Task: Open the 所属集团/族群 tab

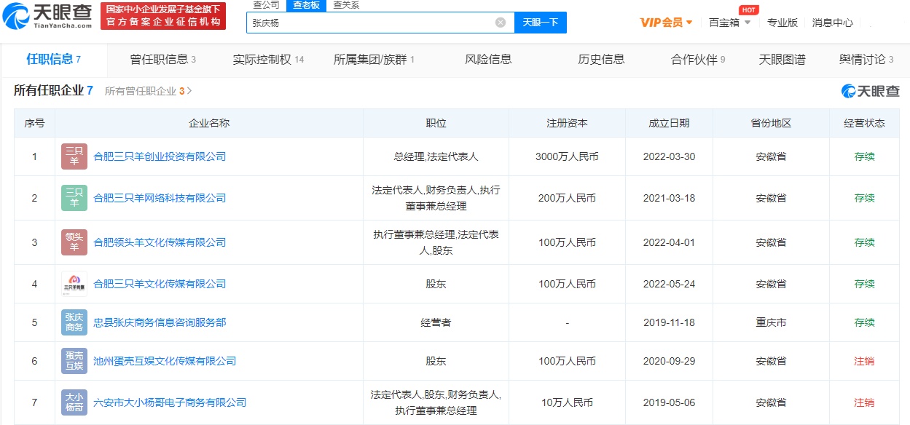Action: coord(374,60)
